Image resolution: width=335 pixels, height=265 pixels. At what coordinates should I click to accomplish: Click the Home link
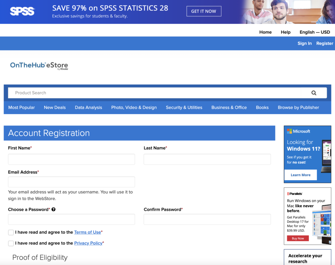click(265, 32)
